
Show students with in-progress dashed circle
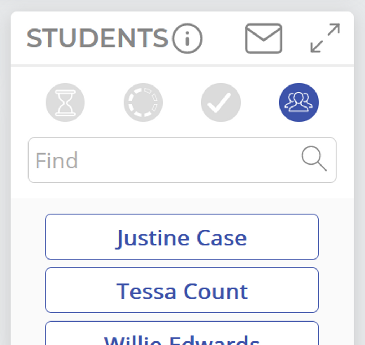[143, 103]
